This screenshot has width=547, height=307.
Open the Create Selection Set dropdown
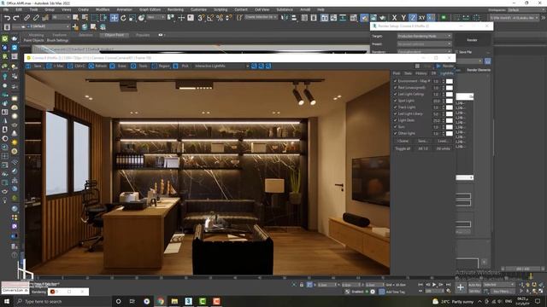click(x=261, y=17)
